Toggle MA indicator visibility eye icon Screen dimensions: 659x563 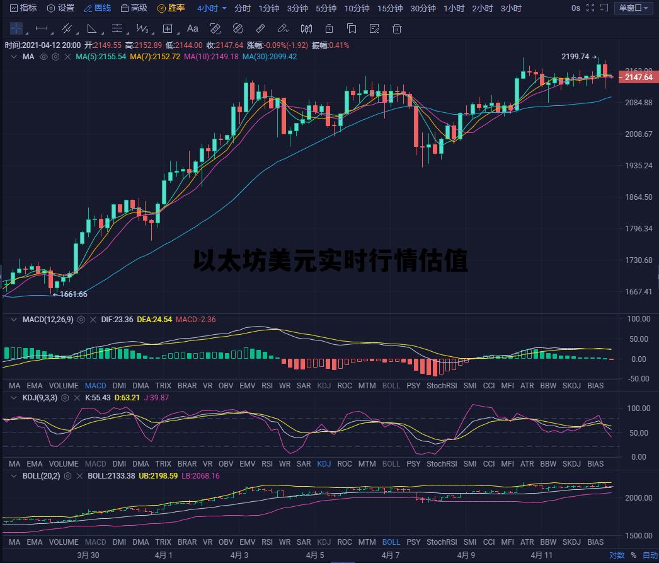point(43,57)
